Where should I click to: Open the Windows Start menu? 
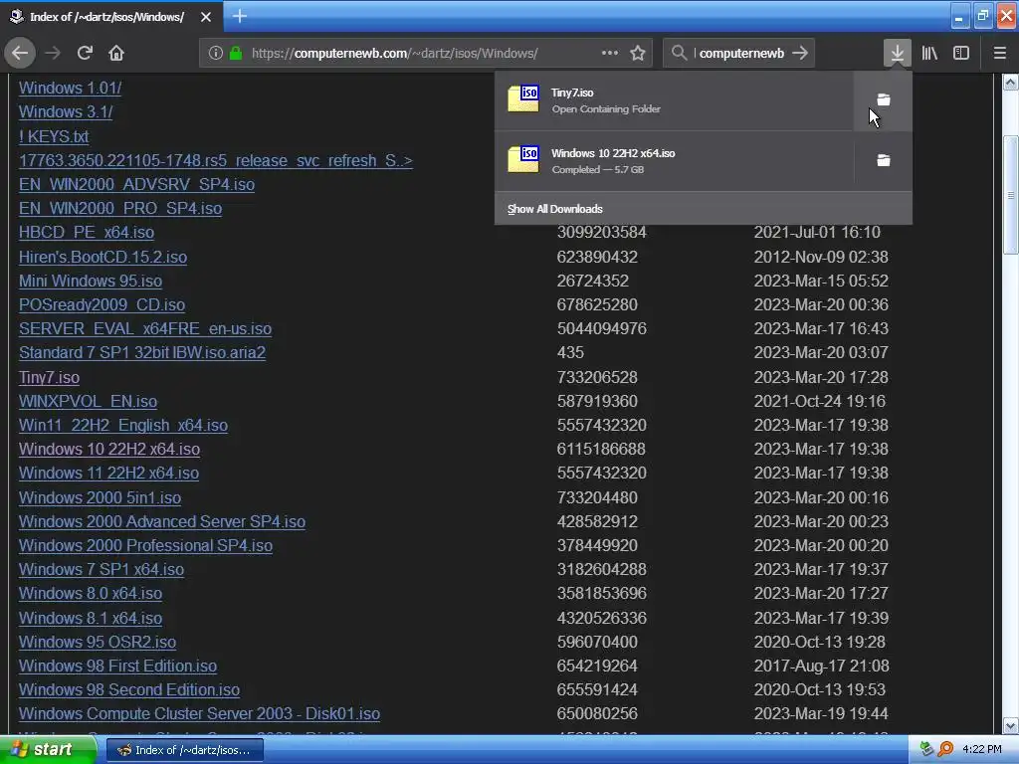click(47, 750)
